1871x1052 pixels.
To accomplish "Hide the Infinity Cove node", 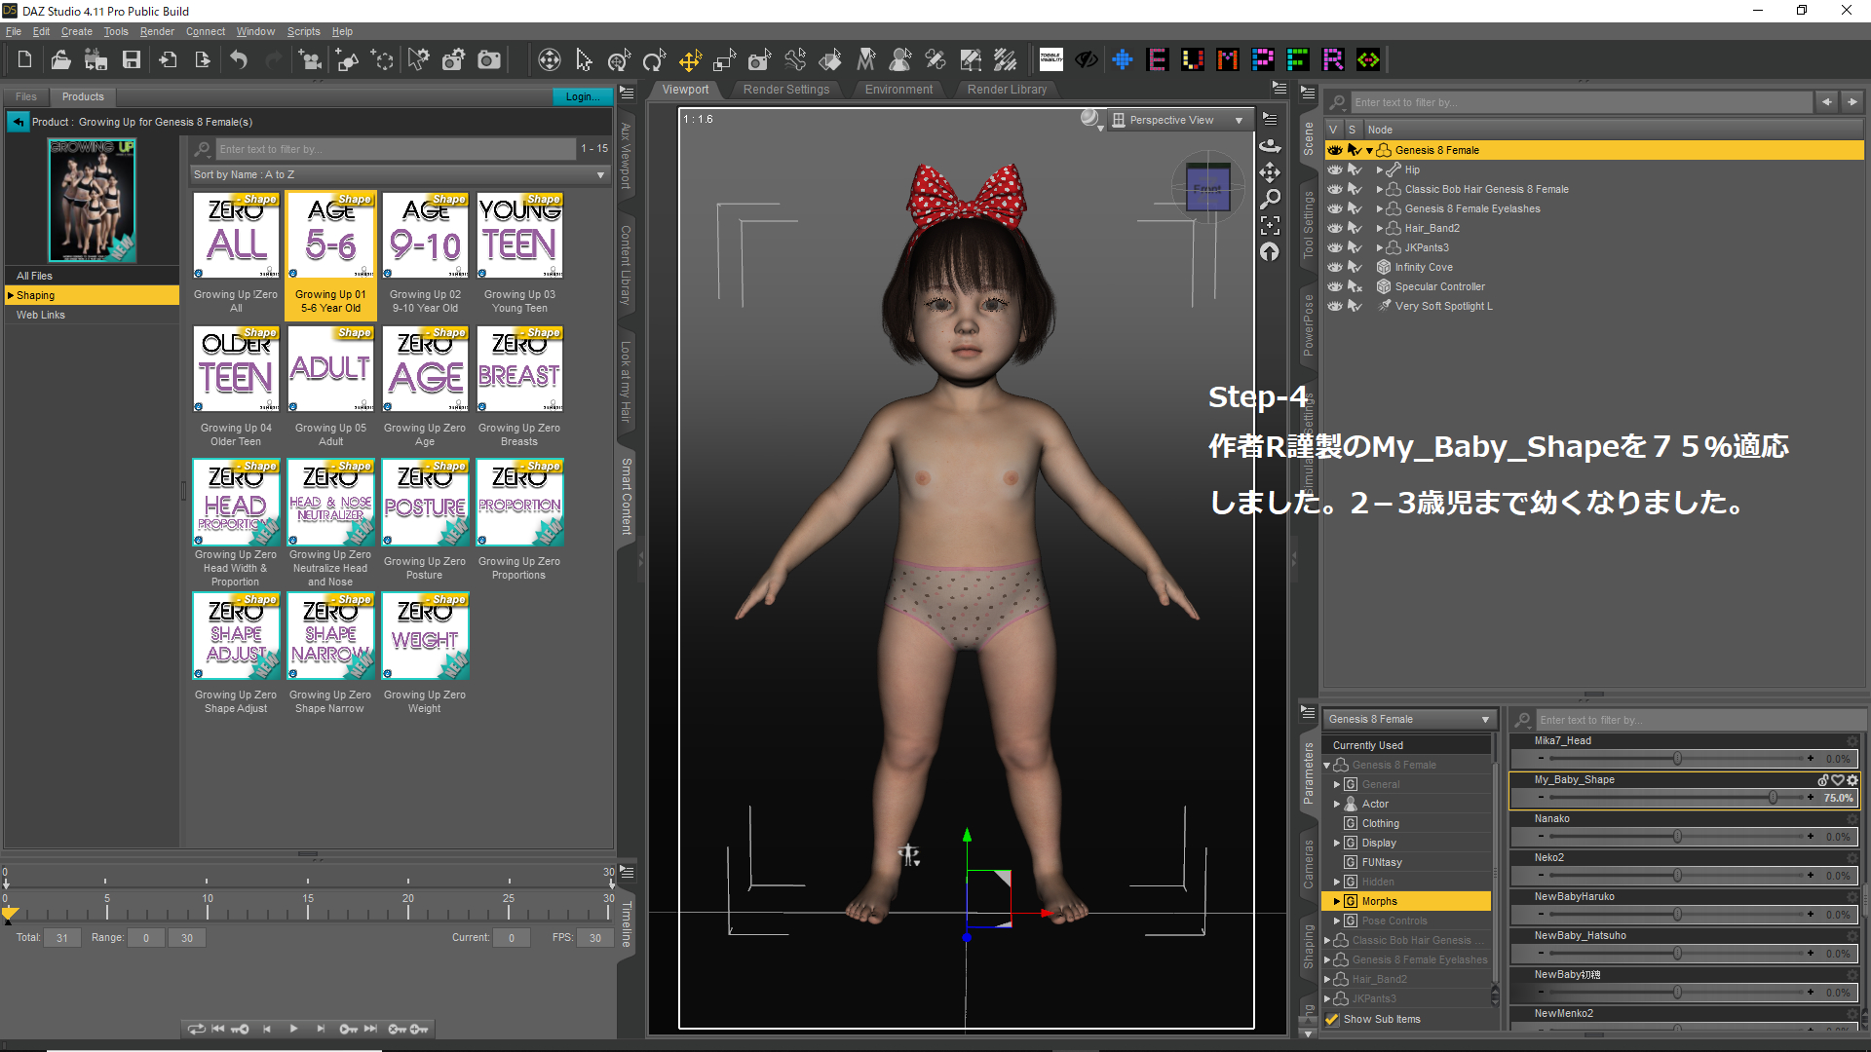I will click(x=1335, y=267).
